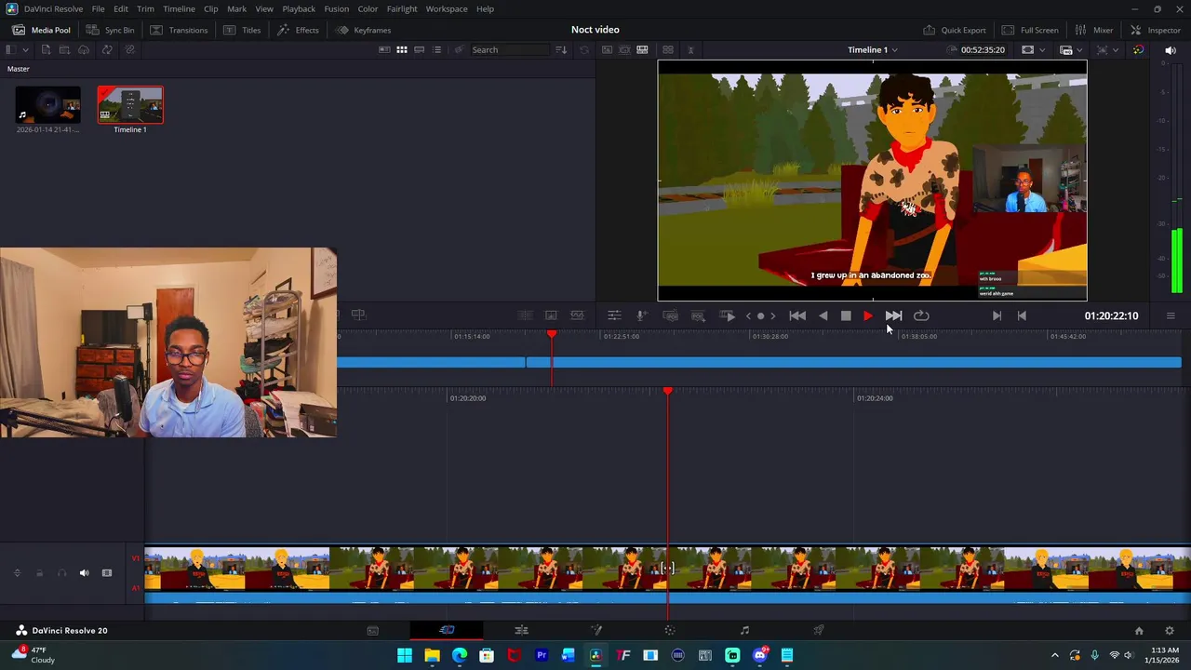Switch media pool to list view

click(x=436, y=49)
